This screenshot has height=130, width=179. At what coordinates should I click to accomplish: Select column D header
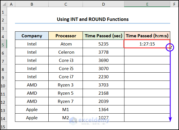click(x=103, y=5)
